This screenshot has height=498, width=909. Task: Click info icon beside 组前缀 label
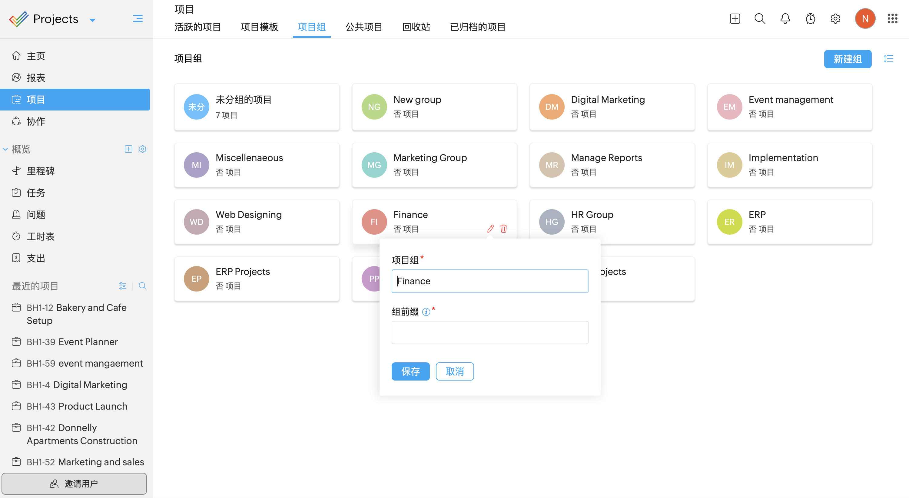click(x=426, y=312)
